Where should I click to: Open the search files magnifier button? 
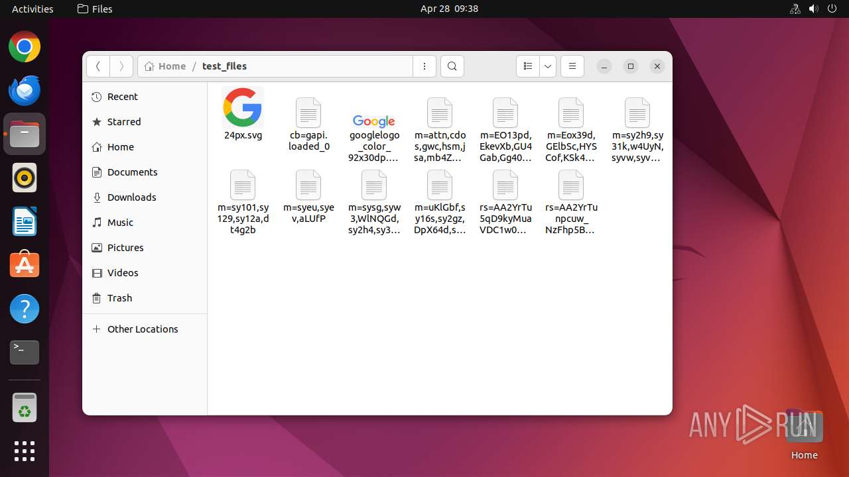tap(452, 66)
